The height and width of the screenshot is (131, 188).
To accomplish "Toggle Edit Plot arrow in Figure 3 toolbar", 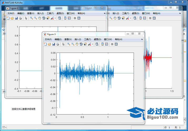I will 63,44.
